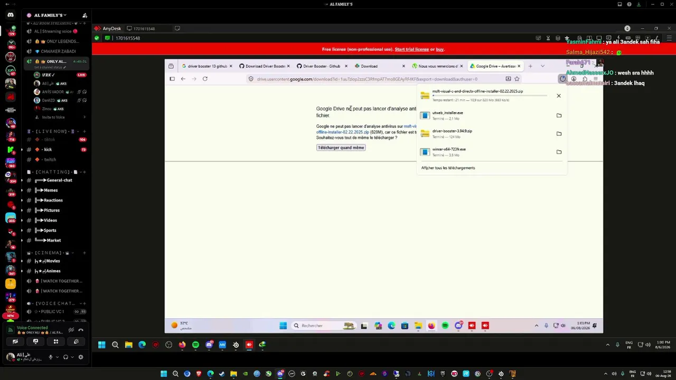Open a new browser tab plus button
The image size is (676, 380).
[x=530, y=66]
